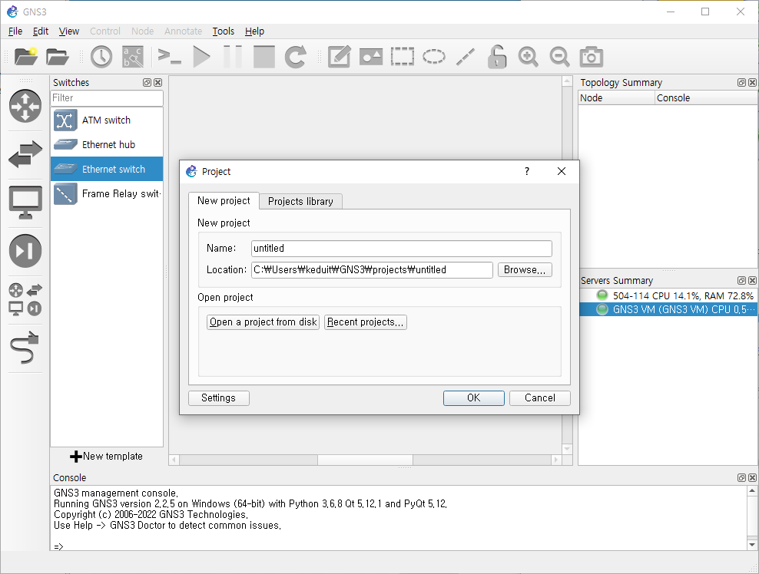Viewport: 759px width, 574px height.
Task: Open console to all devices icon
Action: [170, 57]
